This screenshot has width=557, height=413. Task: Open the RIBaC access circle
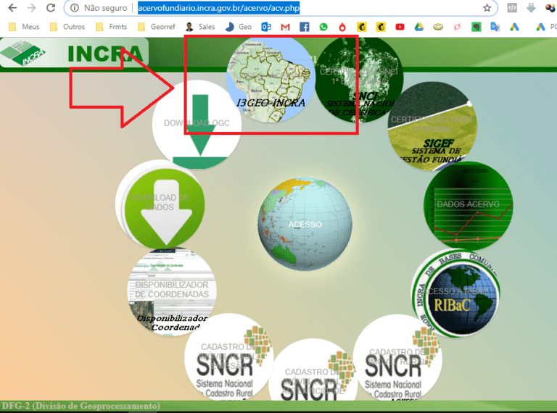455,293
